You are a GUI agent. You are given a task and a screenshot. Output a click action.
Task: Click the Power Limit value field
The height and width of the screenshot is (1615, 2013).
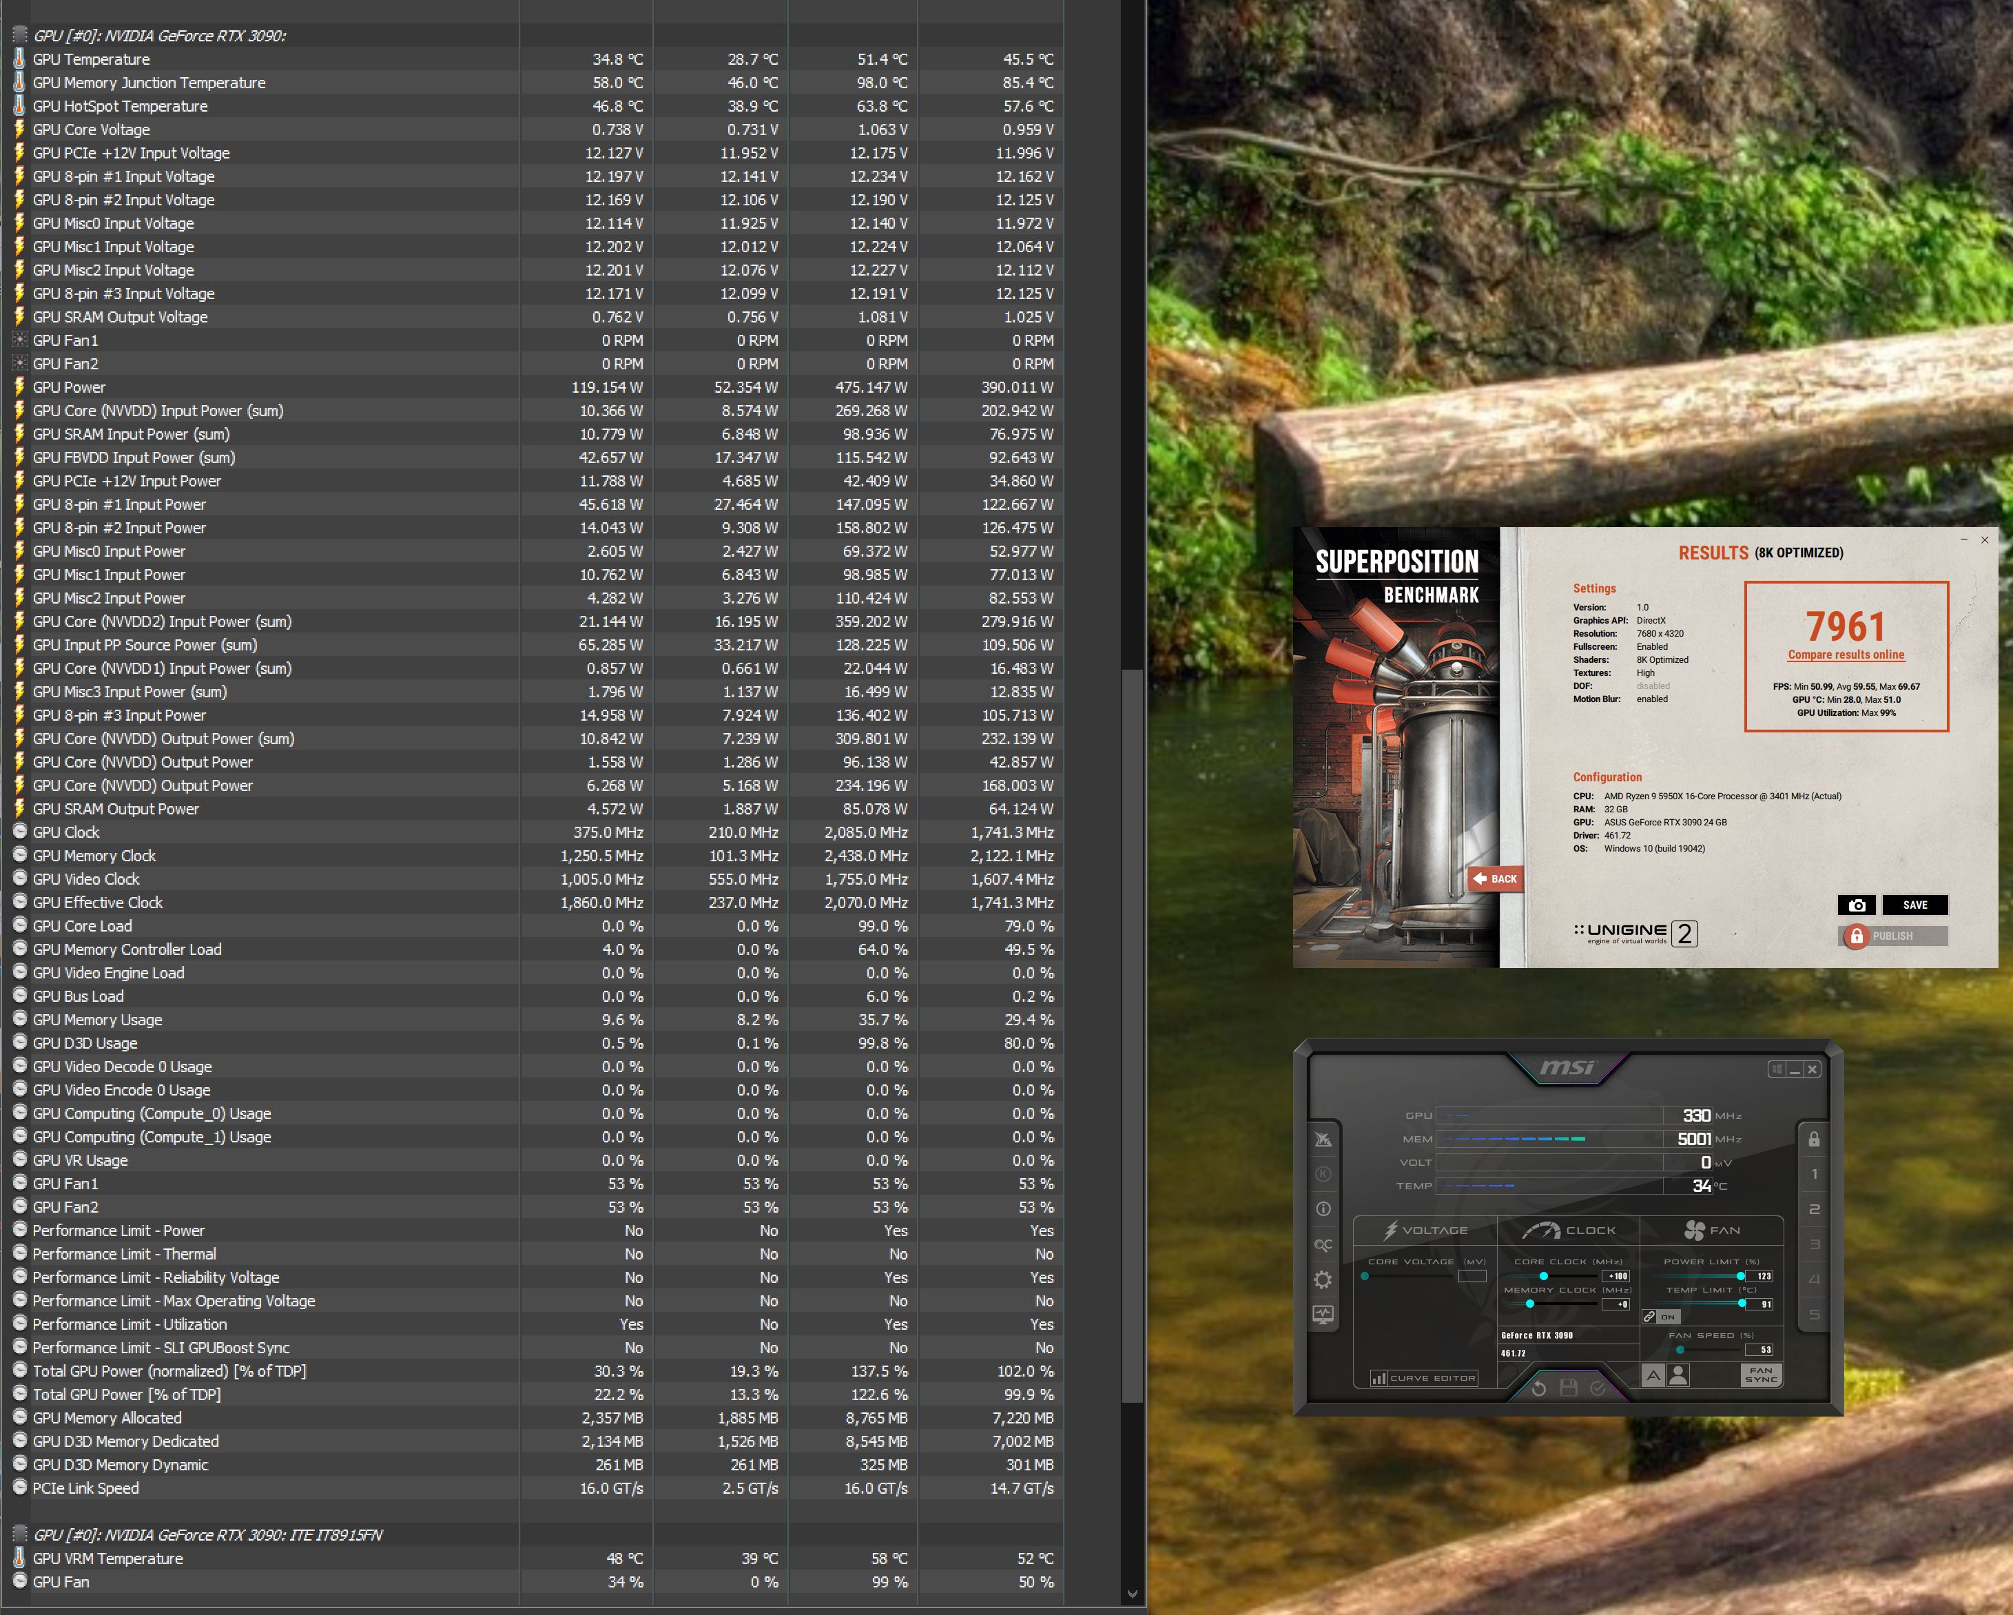point(1761,1276)
